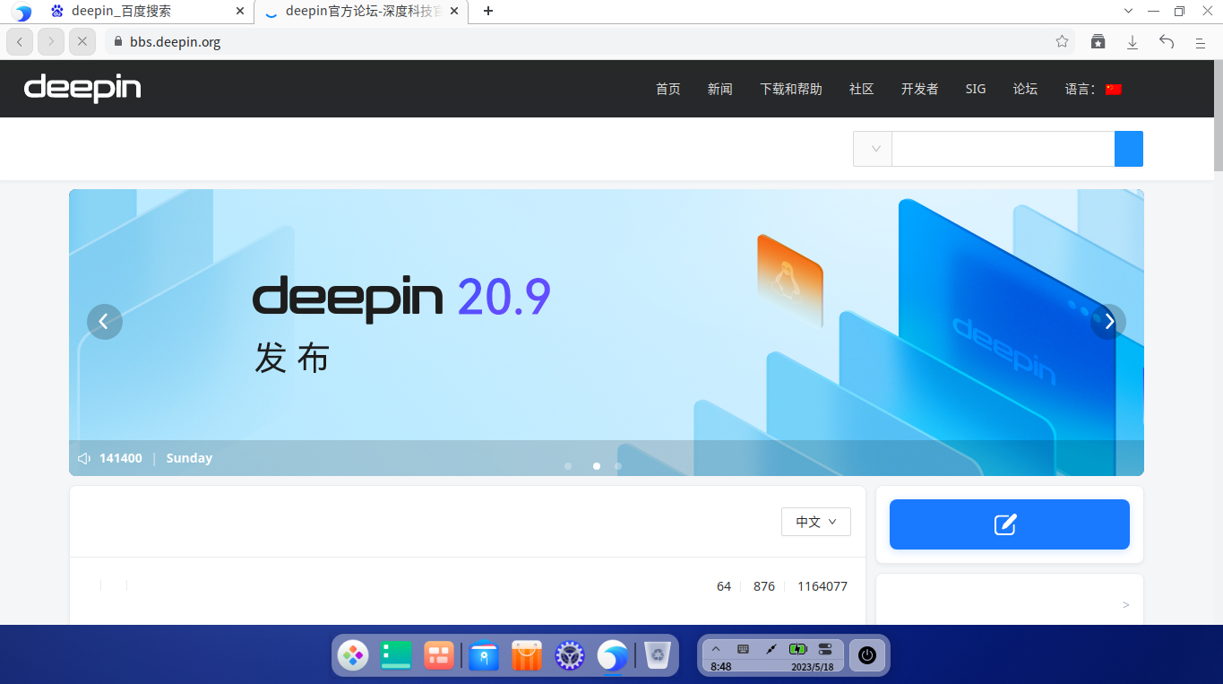The height and width of the screenshot is (684, 1223).
Task: Open the browser downloads menu
Action: [x=1132, y=41]
